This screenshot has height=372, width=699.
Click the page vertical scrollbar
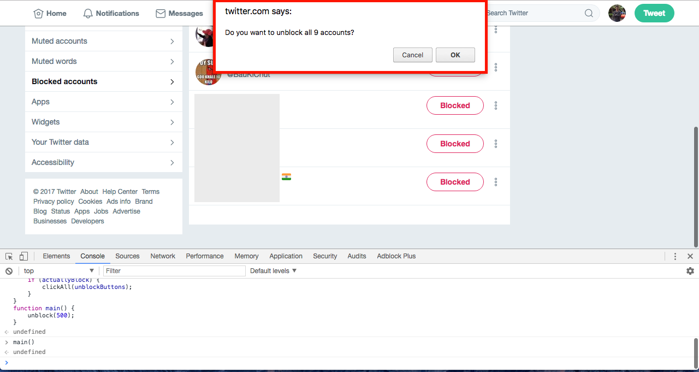[696, 187]
